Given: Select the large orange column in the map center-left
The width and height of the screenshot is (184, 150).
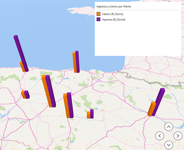Looking at the screenshot, I should [47, 91].
